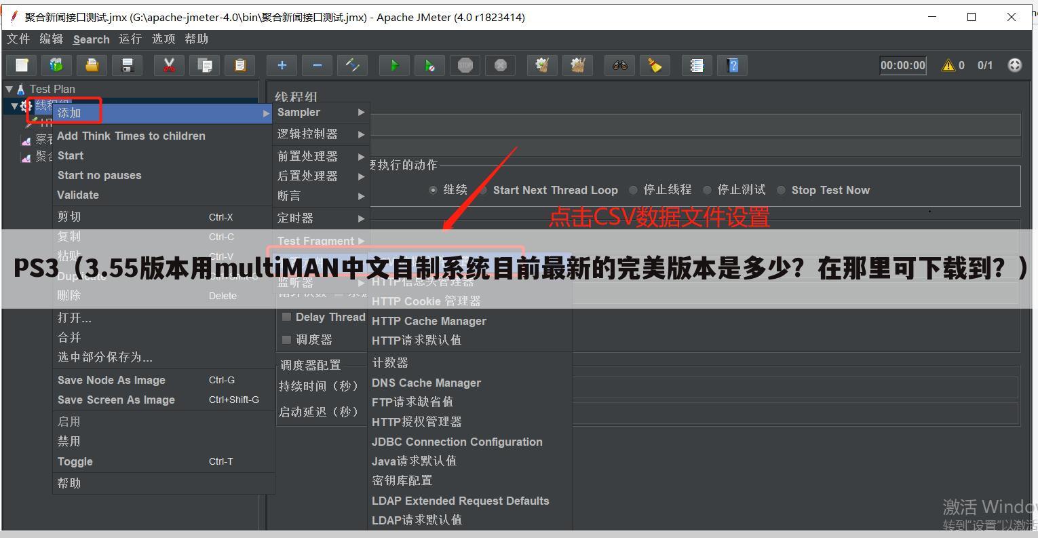The width and height of the screenshot is (1038, 538).
Task: Toggle the Delay Thread checkbox
Action: pyautogui.click(x=286, y=317)
